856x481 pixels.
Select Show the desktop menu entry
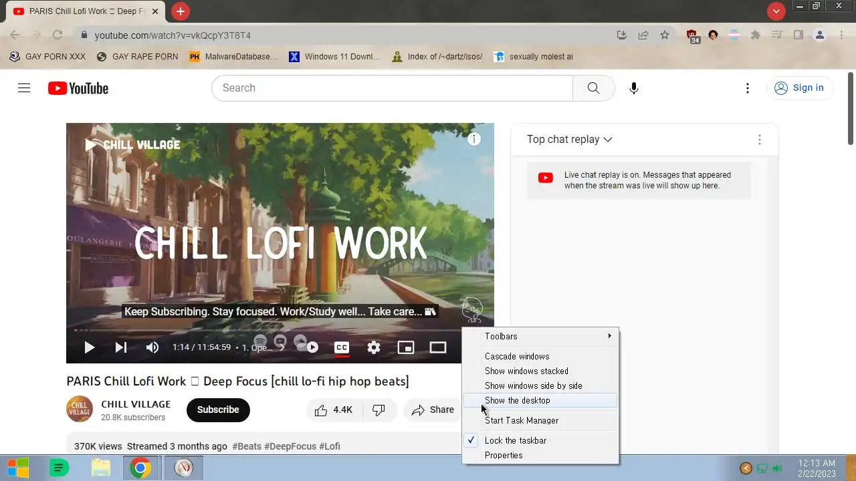click(540, 400)
